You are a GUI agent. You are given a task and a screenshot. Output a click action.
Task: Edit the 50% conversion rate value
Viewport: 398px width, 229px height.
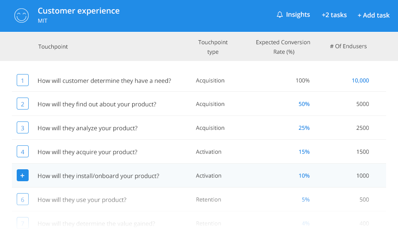point(304,104)
